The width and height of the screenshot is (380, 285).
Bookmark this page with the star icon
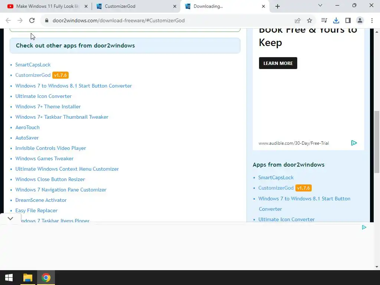pyautogui.click(x=309, y=21)
